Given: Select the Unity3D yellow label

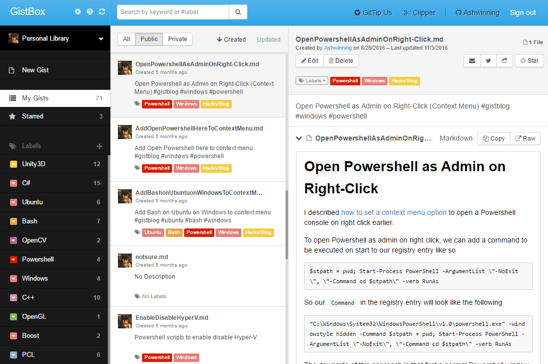Looking at the screenshot, I should tap(34, 164).
